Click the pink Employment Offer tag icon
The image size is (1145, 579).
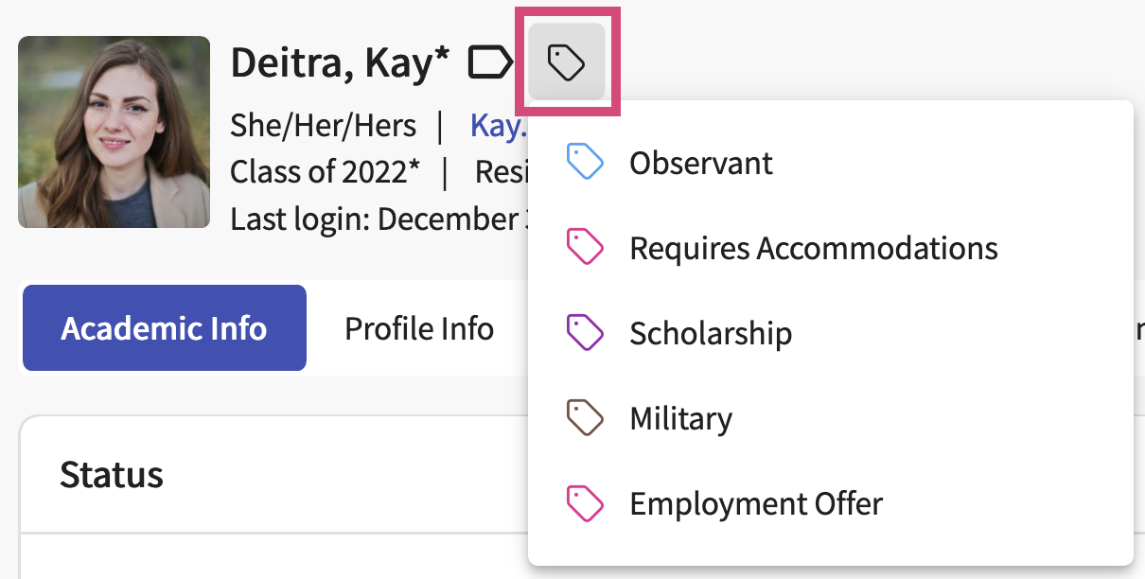click(x=585, y=503)
